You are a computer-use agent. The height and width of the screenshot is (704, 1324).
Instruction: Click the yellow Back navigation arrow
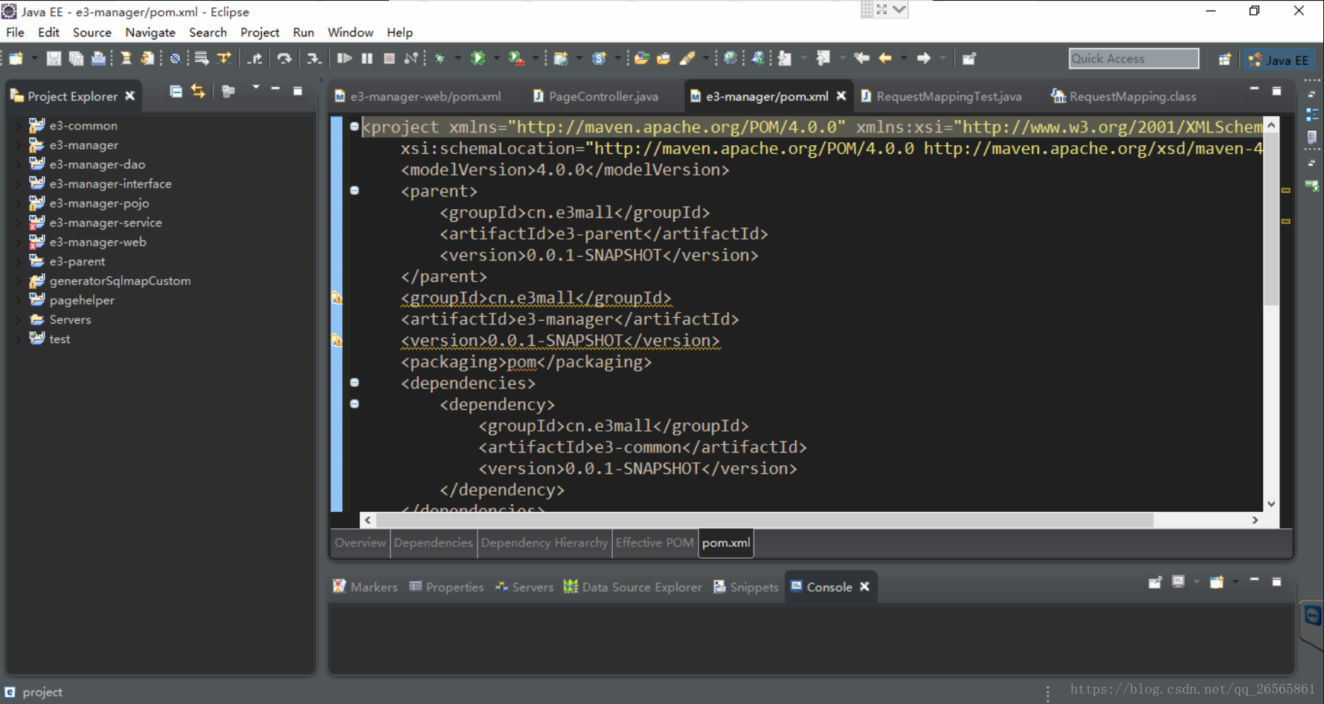(885, 58)
